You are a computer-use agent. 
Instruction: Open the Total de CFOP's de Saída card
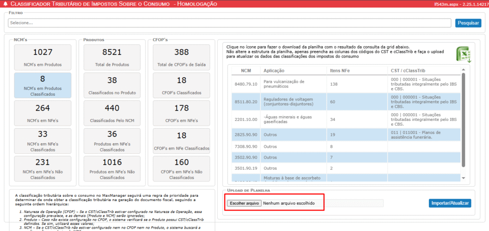(x=181, y=57)
